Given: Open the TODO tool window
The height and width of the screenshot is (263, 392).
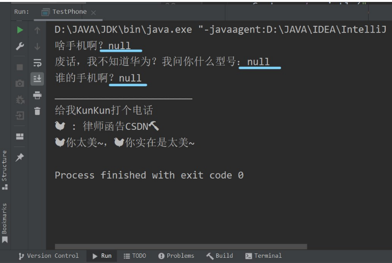Looking at the screenshot, I should tap(135, 256).
